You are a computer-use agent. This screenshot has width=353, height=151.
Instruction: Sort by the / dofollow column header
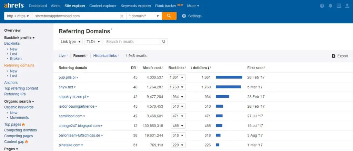tap(200, 68)
